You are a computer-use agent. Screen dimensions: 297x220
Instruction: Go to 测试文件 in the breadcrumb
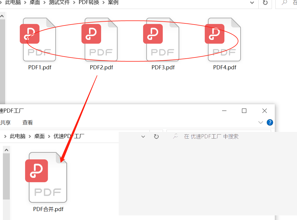(59, 3)
